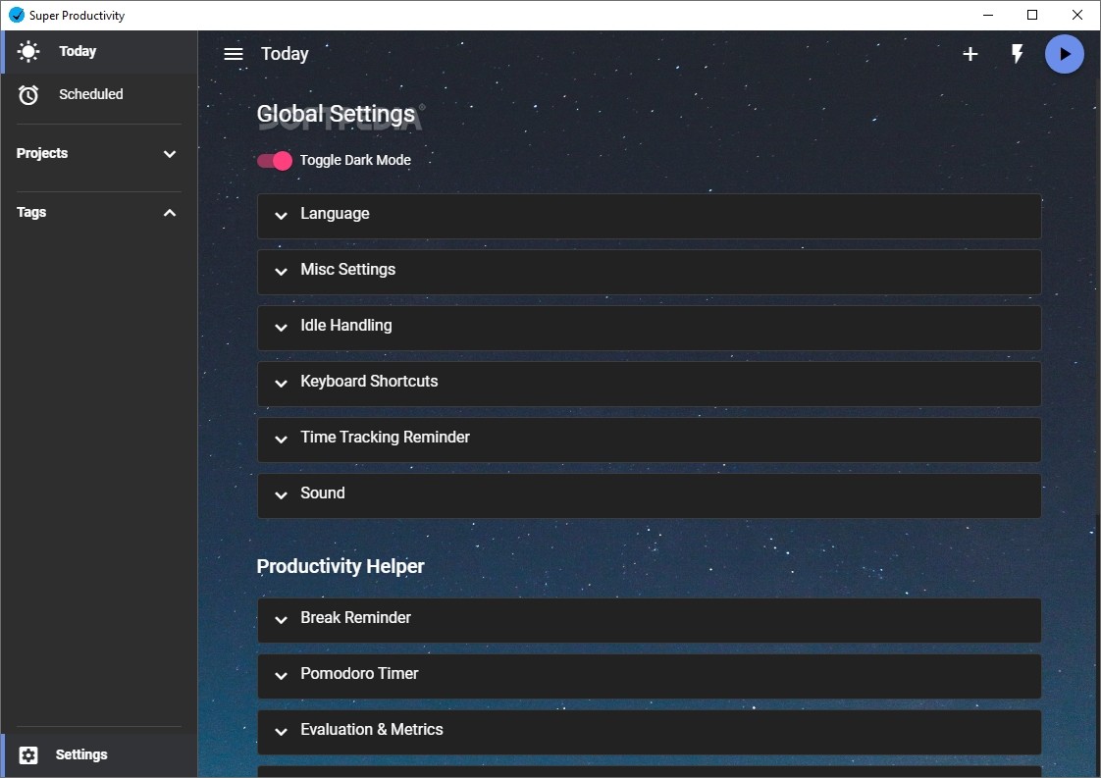This screenshot has height=778, width=1101.
Task: Click the Tags label in sidebar
Action: 31,212
